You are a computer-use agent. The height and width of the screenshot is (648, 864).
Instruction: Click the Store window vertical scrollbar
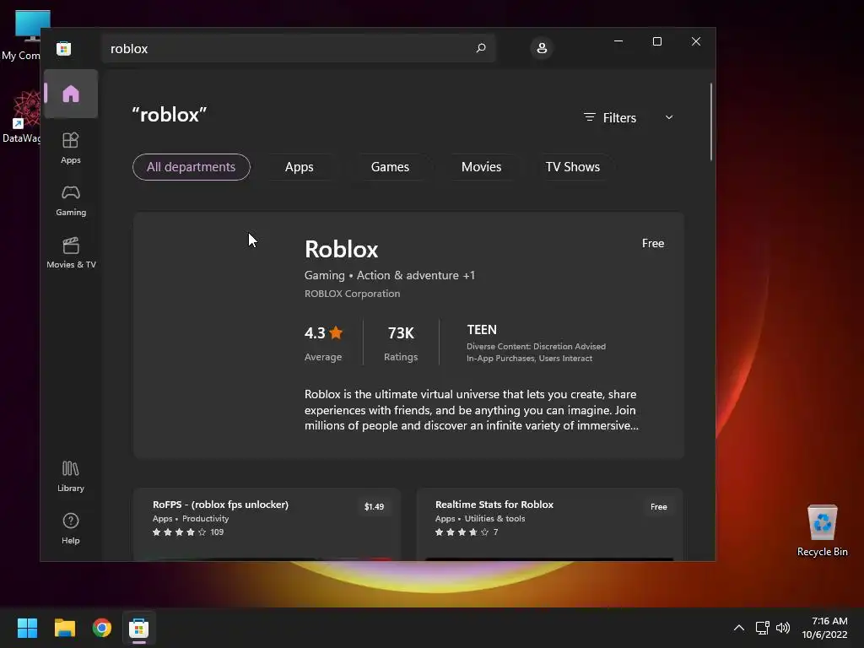(710, 121)
